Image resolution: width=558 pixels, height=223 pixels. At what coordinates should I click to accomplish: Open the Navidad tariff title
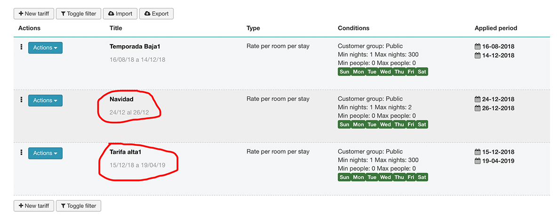coord(121,99)
